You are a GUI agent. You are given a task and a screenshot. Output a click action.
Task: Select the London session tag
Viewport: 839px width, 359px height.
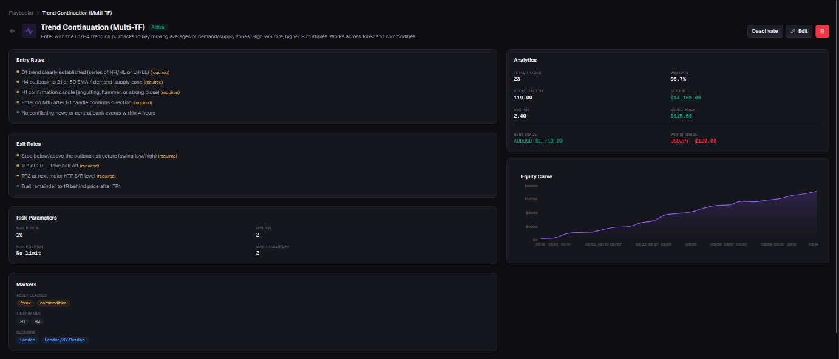click(27, 340)
